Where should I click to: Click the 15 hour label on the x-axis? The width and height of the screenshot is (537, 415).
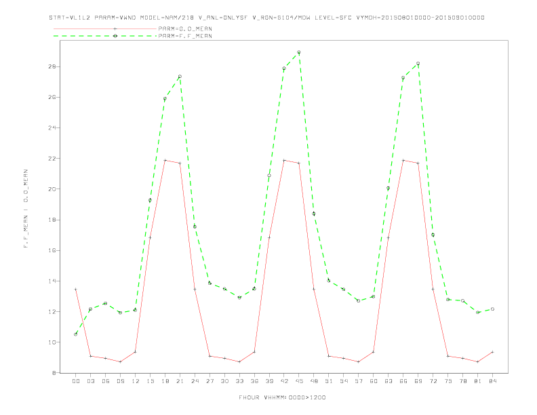[x=150, y=381]
